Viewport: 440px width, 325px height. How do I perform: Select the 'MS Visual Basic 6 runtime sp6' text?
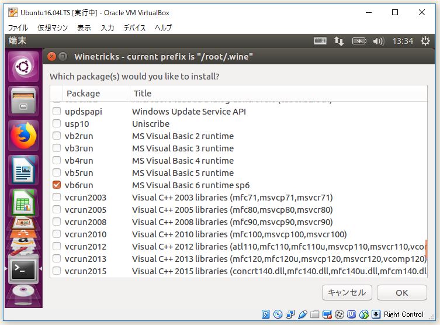191,185
